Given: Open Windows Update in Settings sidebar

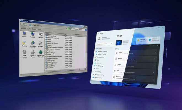Looking at the screenshot, I should 97,78.
